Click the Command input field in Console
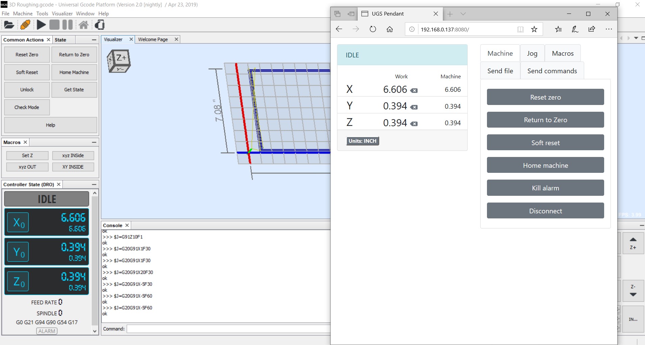 click(x=228, y=329)
